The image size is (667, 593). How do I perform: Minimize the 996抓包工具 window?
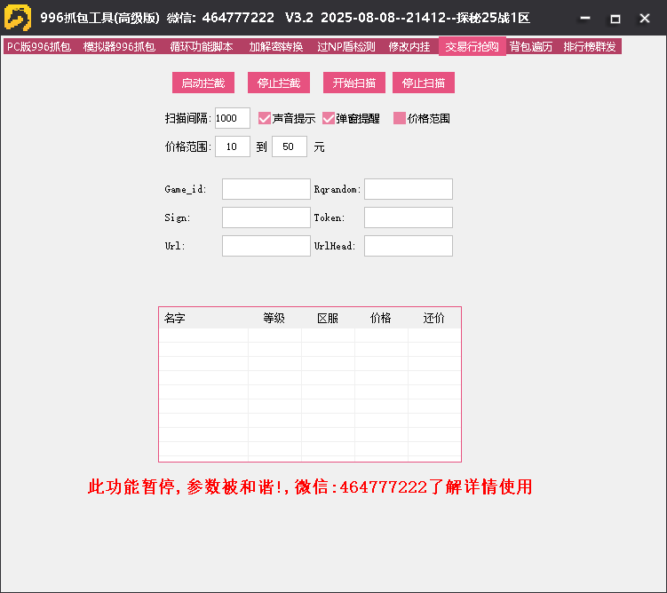584,19
